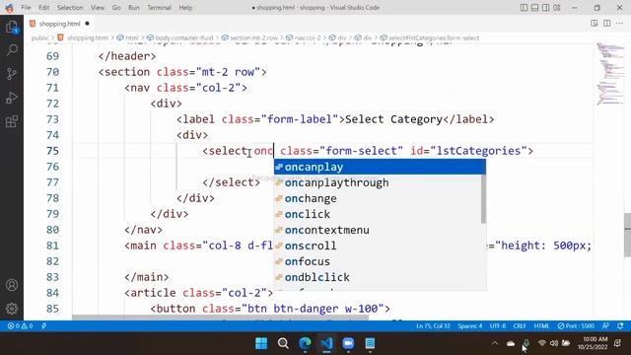The image size is (631, 355).
Task: Open the Accounts menu icon
Action: (x=12, y=285)
